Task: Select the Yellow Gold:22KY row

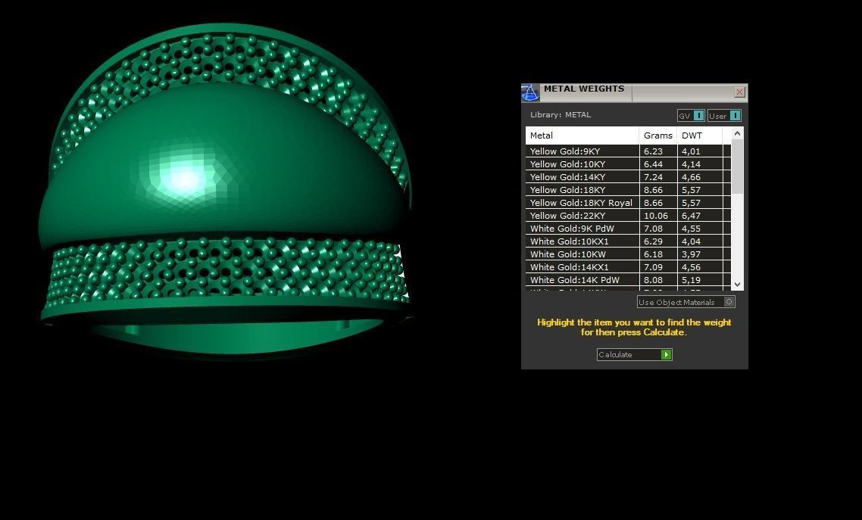Action: 628,216
